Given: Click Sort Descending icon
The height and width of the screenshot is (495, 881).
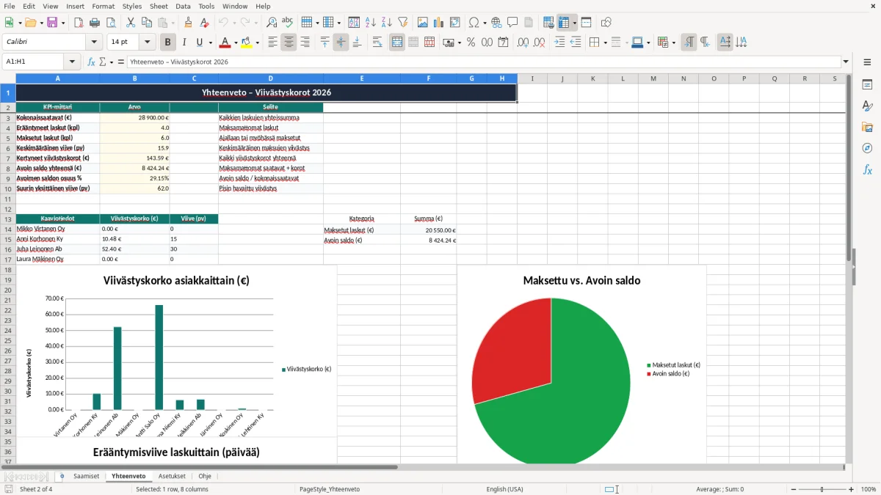Looking at the screenshot, I should coord(386,23).
